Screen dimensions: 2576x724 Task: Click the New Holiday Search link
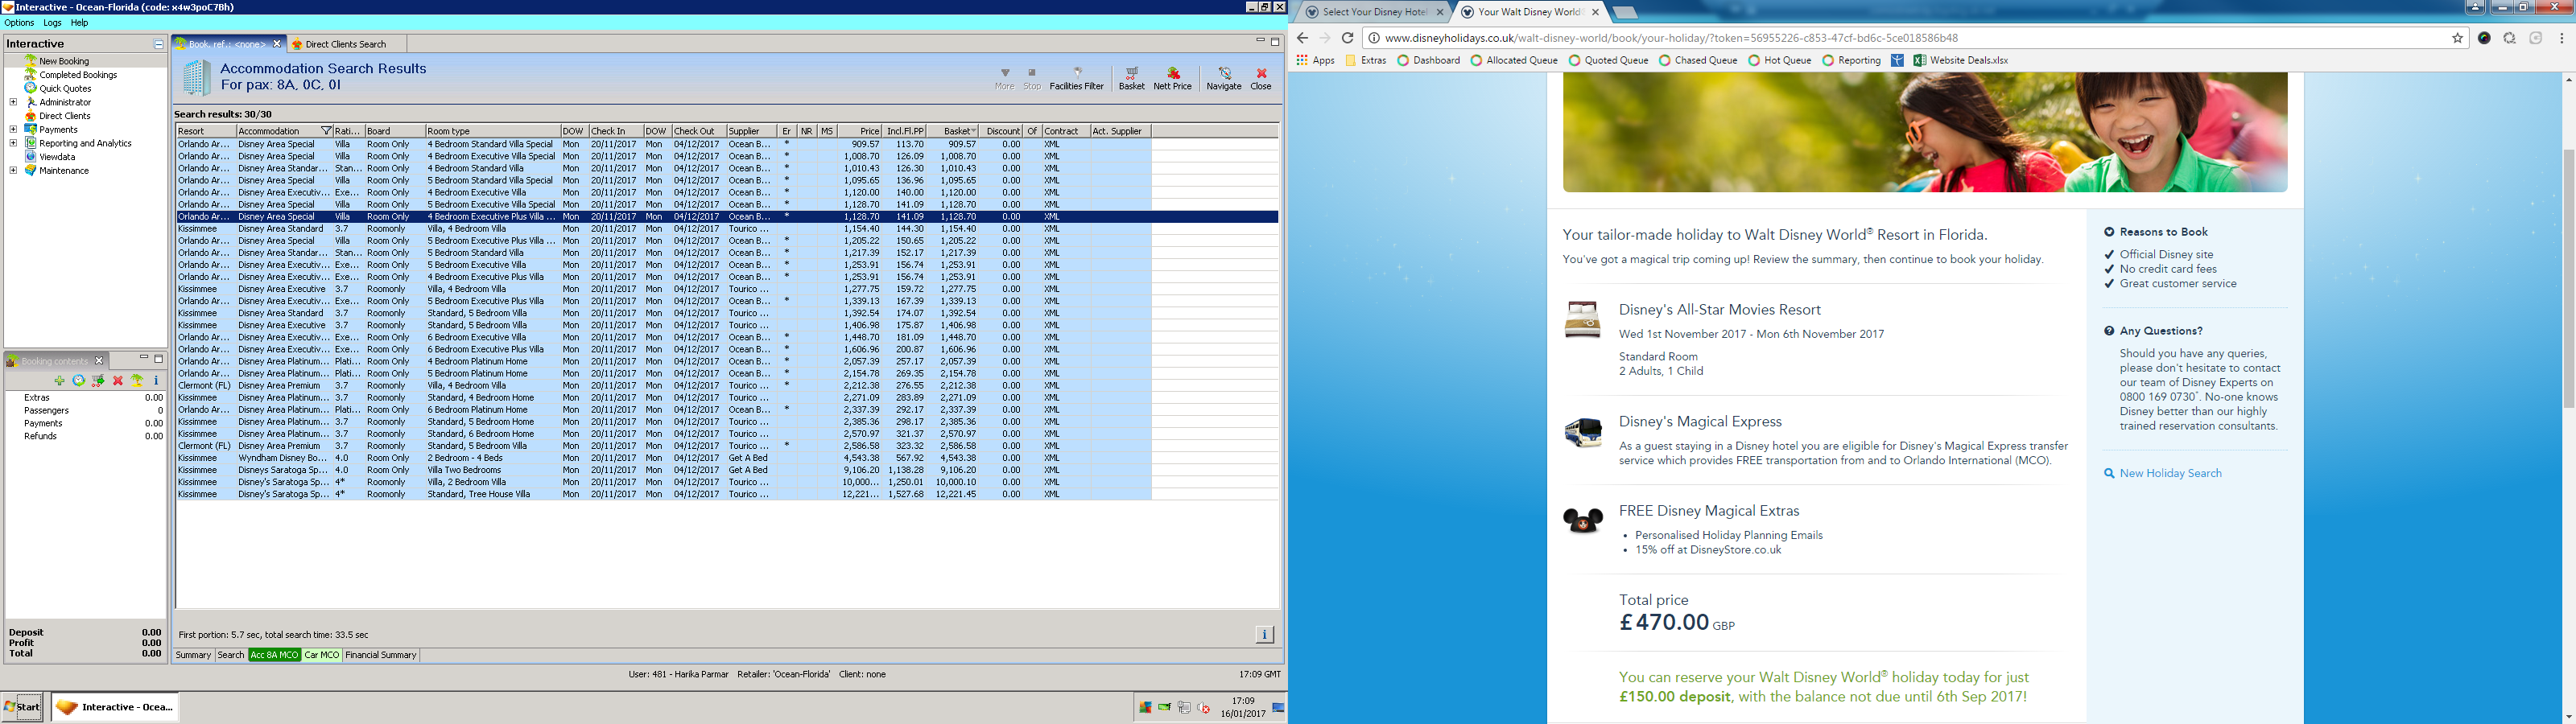[x=2170, y=473]
